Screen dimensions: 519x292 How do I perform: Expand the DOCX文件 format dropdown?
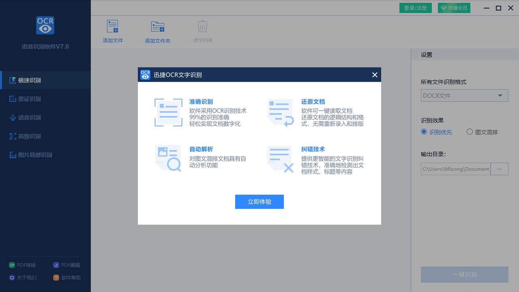464,96
